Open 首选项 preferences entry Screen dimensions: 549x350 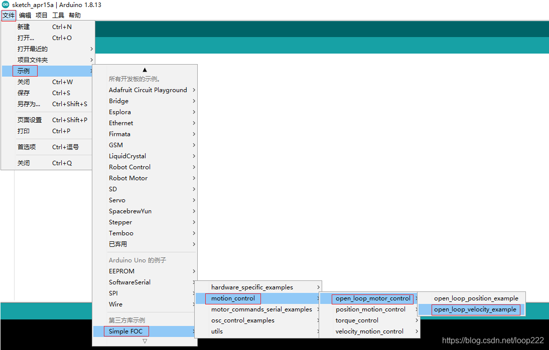(x=48, y=147)
